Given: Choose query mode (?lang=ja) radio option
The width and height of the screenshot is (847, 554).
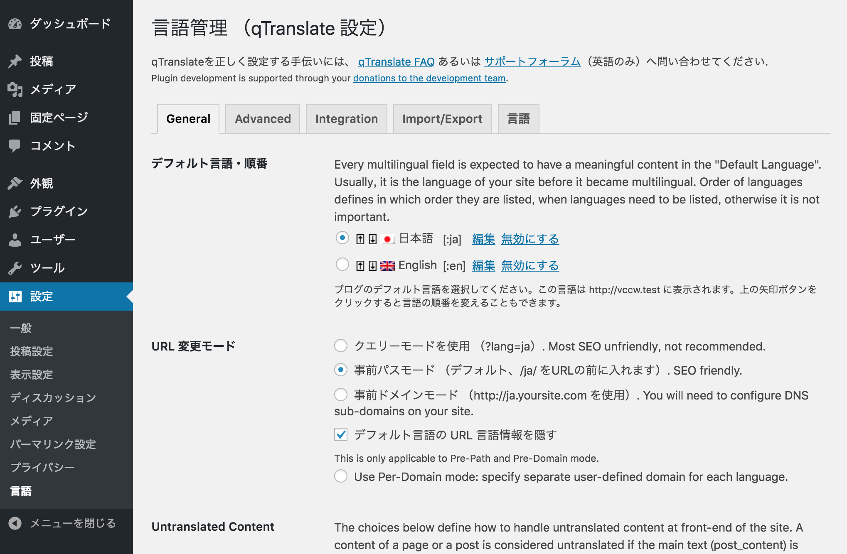Looking at the screenshot, I should 341,346.
